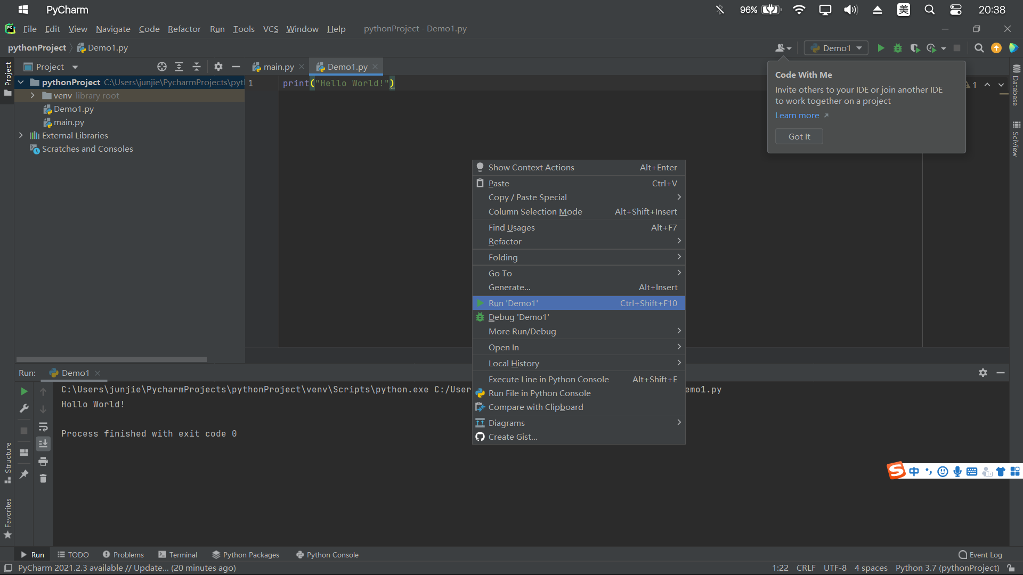Open the SciView side panel
Image resolution: width=1023 pixels, height=575 pixels.
pos(1016,139)
